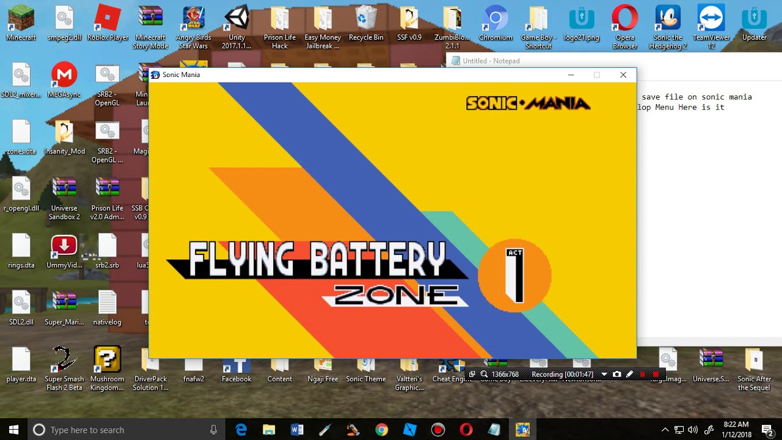
Task: Open the Updater desktop icon
Action: pyautogui.click(x=754, y=24)
